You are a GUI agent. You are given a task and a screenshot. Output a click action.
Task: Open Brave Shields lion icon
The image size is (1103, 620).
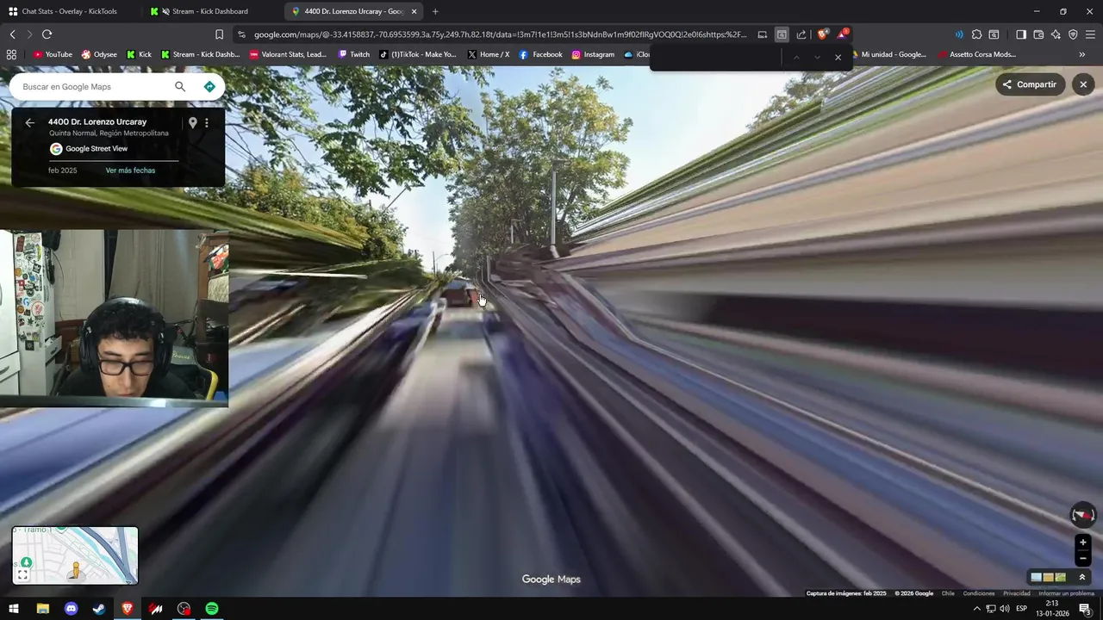pos(823,34)
